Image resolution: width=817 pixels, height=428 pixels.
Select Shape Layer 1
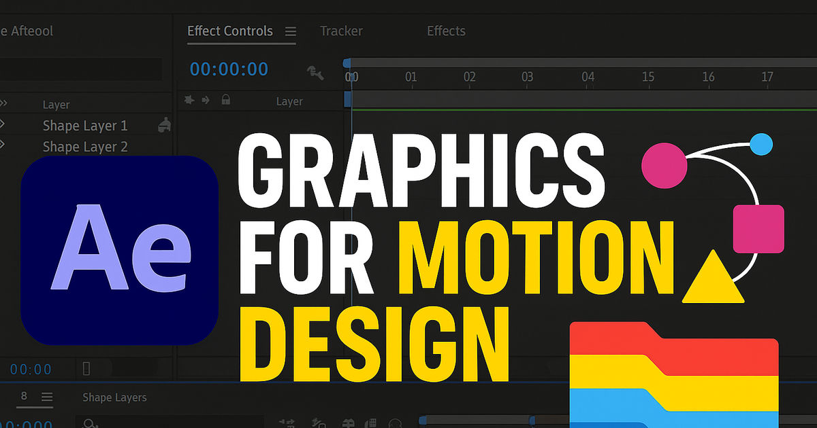coord(85,126)
